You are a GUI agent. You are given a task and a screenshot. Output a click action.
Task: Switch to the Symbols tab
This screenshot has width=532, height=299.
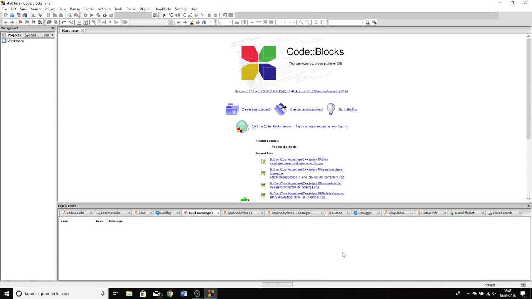[x=30, y=35]
